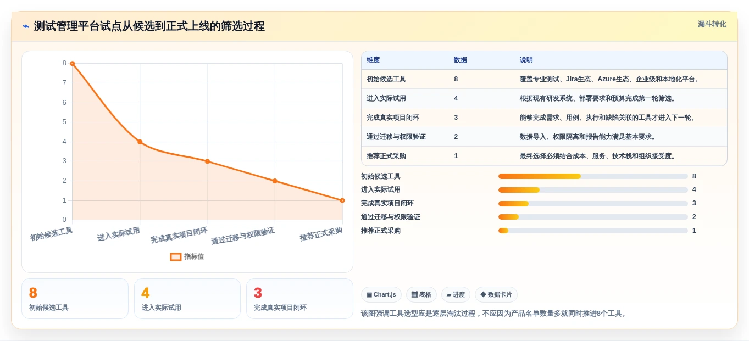Select the chart point for 初始候选工具
Viewport: 749px width, 341px height.
tap(72, 64)
